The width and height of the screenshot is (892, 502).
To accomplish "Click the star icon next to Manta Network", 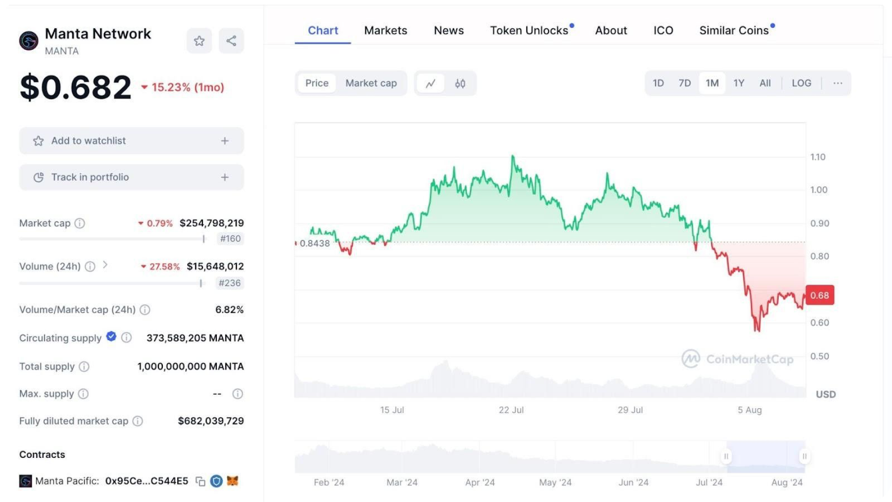I will (x=199, y=41).
